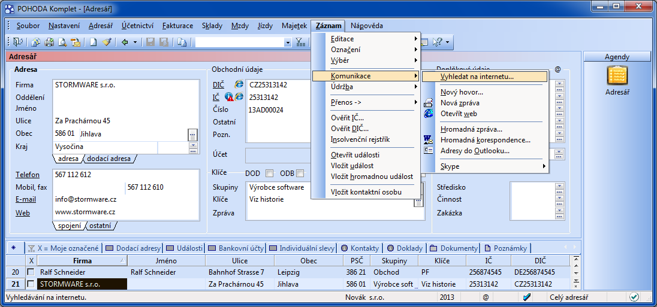657x307 pixels.
Task: Switch to dodací adresa tab
Action: coord(111,159)
